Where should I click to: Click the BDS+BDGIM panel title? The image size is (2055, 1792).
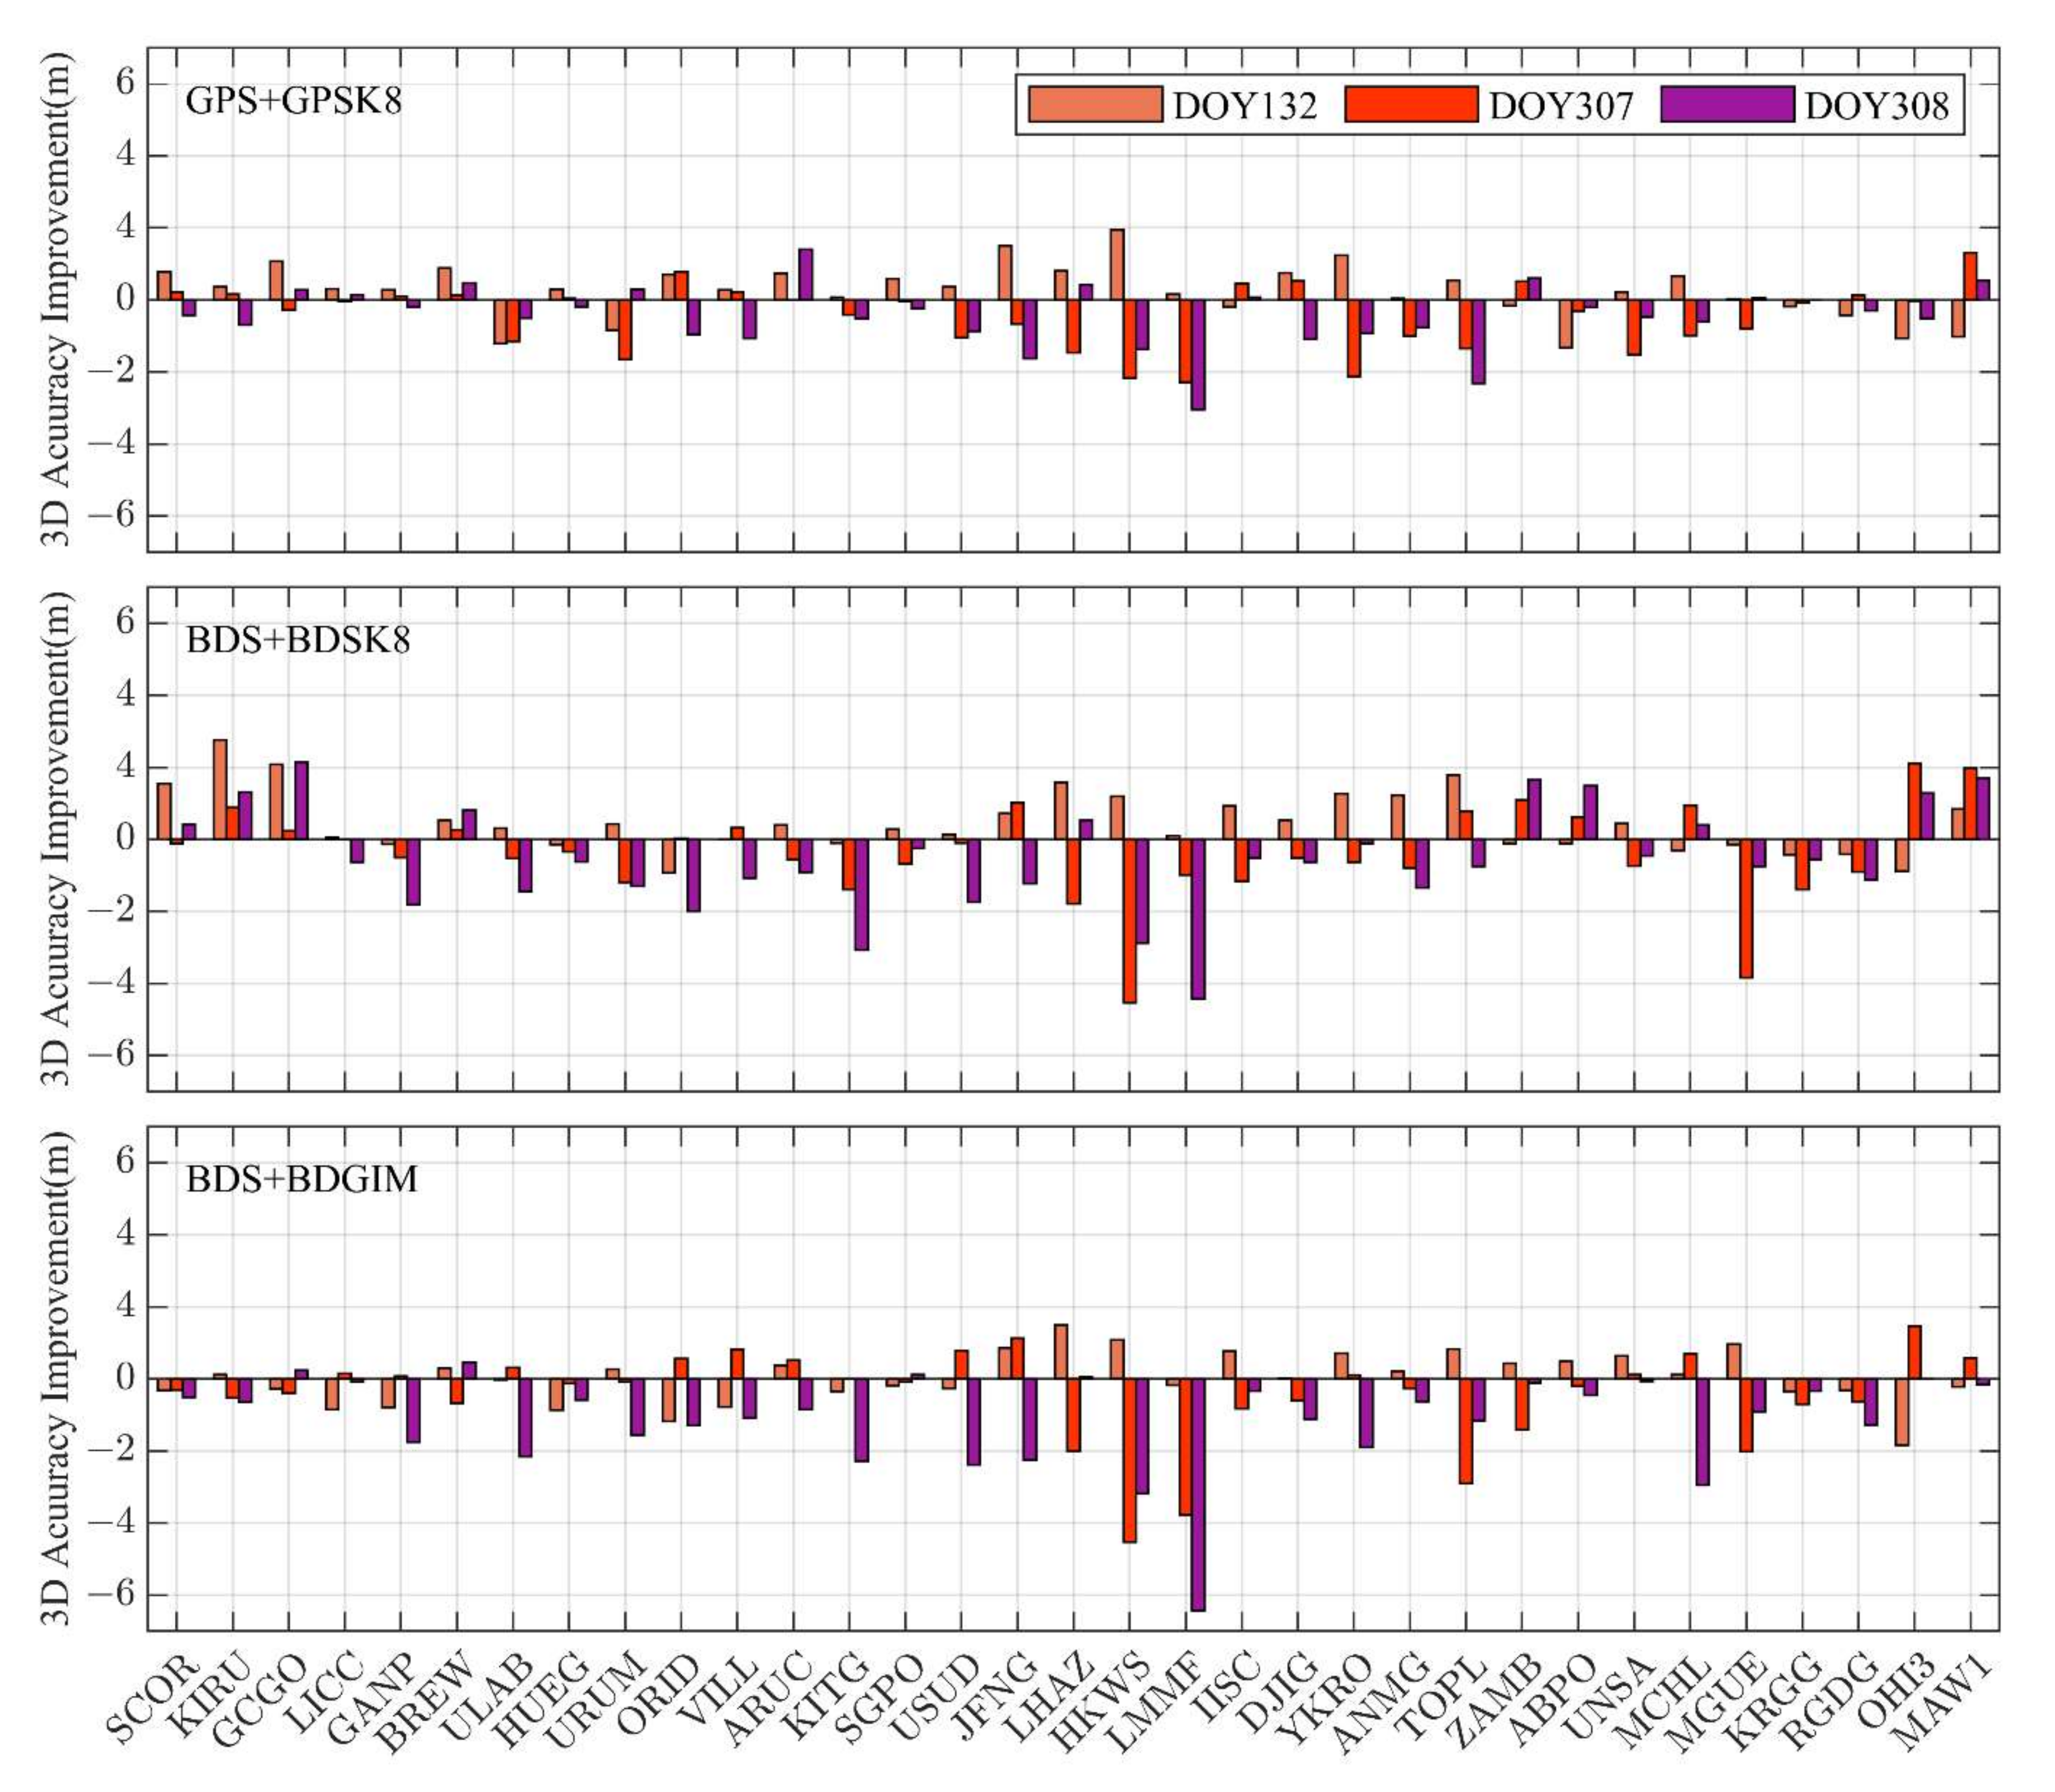coord(302,1180)
